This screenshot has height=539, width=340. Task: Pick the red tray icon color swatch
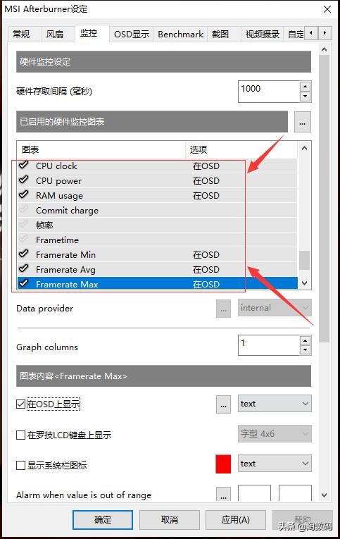[x=223, y=464]
